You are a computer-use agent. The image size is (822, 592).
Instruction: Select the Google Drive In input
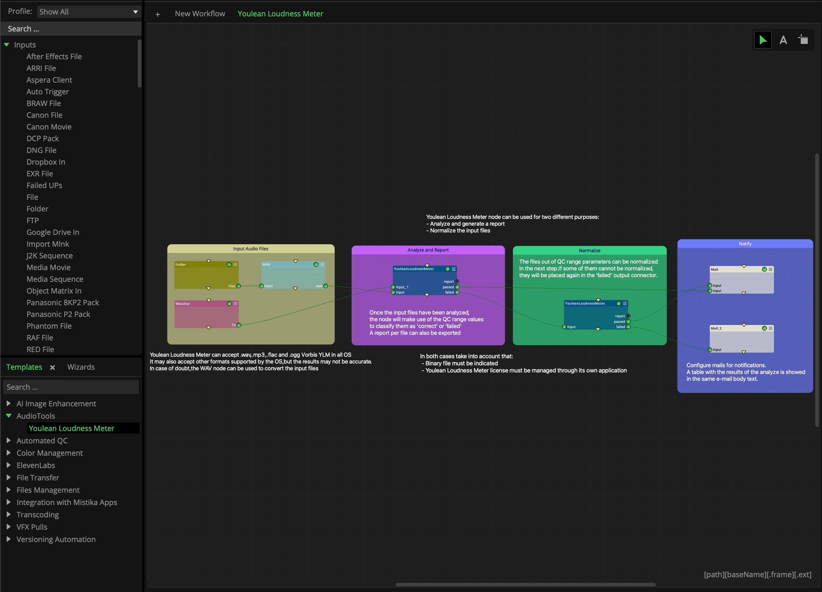click(52, 232)
